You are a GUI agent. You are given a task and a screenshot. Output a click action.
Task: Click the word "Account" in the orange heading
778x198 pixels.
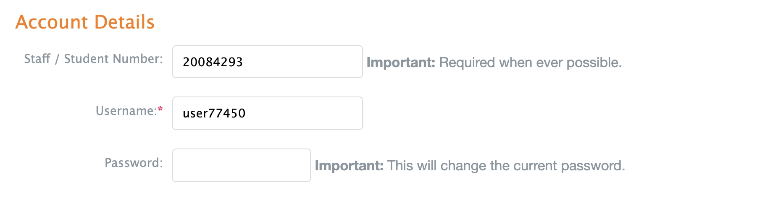[52, 22]
